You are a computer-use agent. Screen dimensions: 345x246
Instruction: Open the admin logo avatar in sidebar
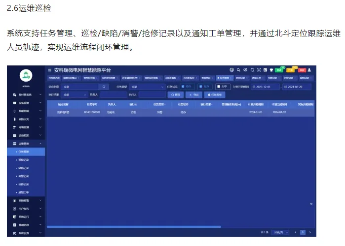click(26, 75)
